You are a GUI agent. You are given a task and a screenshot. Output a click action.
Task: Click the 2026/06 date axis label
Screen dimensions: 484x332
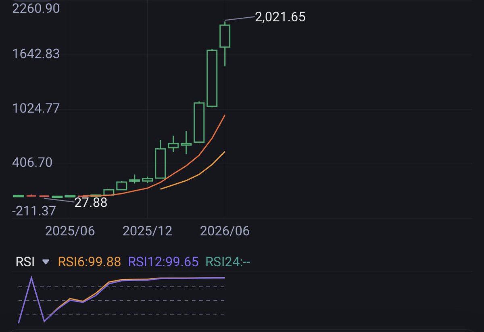coord(225,231)
